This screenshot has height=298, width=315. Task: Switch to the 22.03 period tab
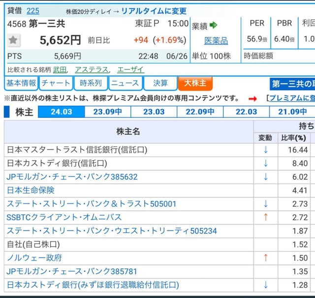coord(246,112)
